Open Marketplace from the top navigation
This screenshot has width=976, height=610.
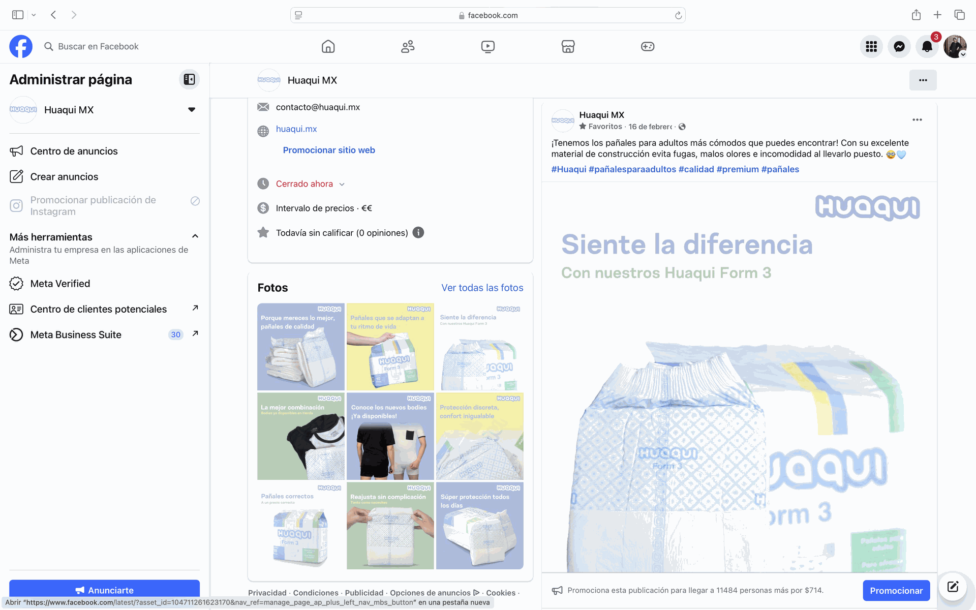click(568, 47)
